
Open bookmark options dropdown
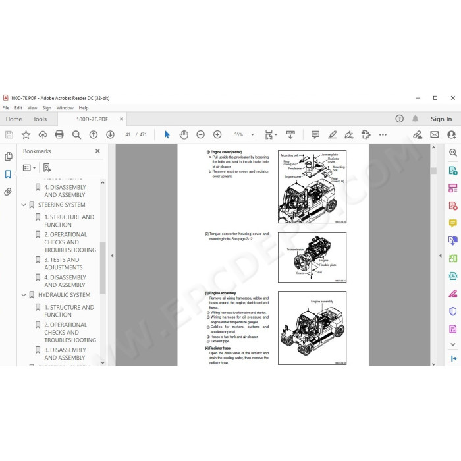tap(29, 167)
